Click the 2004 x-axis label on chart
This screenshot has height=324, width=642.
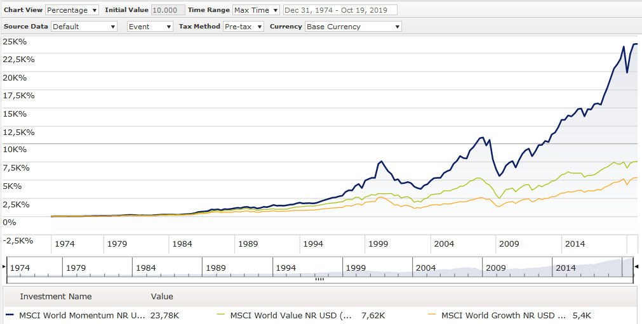coord(444,244)
